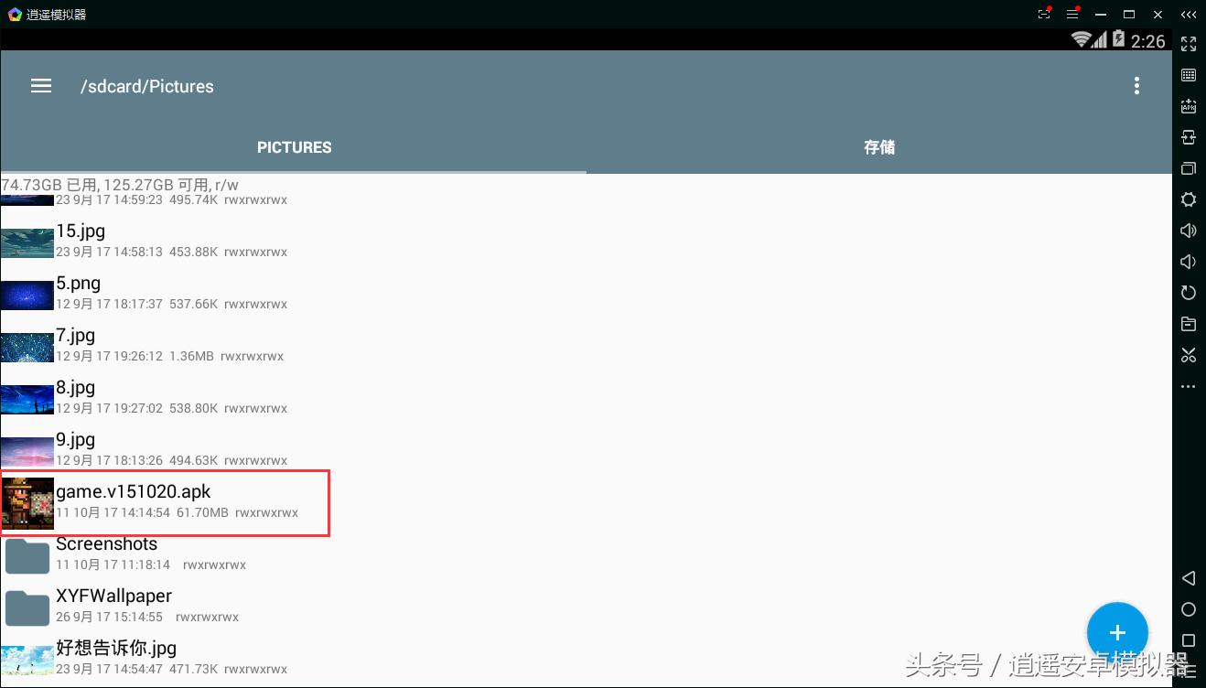The width and height of the screenshot is (1206, 688).
Task: Tap the blue floating plus button
Action: tap(1117, 631)
